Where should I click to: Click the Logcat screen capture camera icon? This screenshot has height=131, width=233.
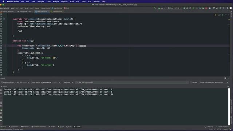1,117
